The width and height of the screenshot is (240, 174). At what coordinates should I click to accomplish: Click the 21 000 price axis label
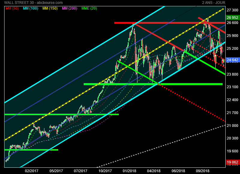(232, 125)
